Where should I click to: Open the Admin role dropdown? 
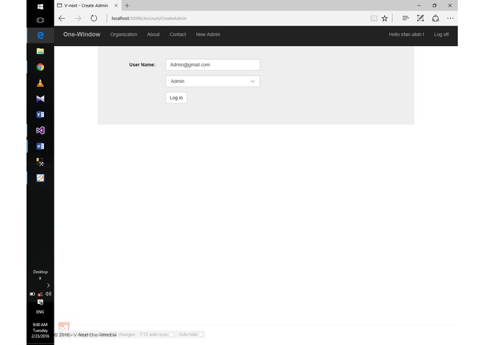pos(213,82)
